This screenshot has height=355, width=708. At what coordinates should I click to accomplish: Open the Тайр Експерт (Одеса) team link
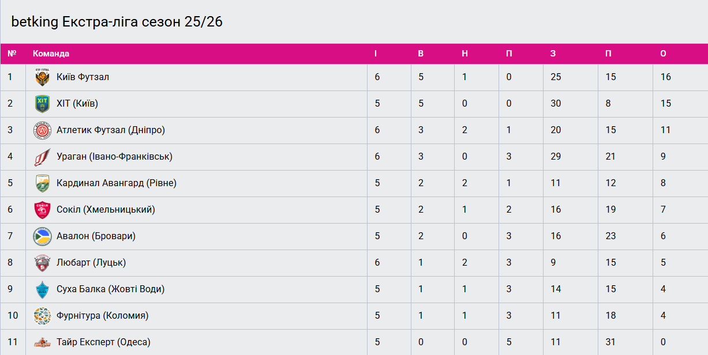point(103,342)
